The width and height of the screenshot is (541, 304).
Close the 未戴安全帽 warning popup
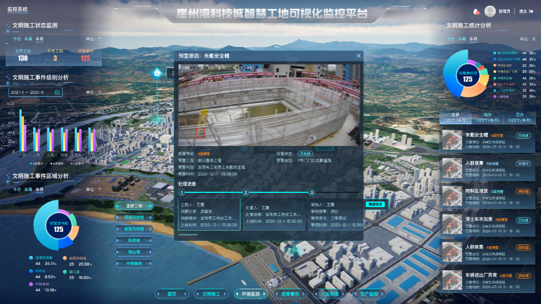(359, 55)
